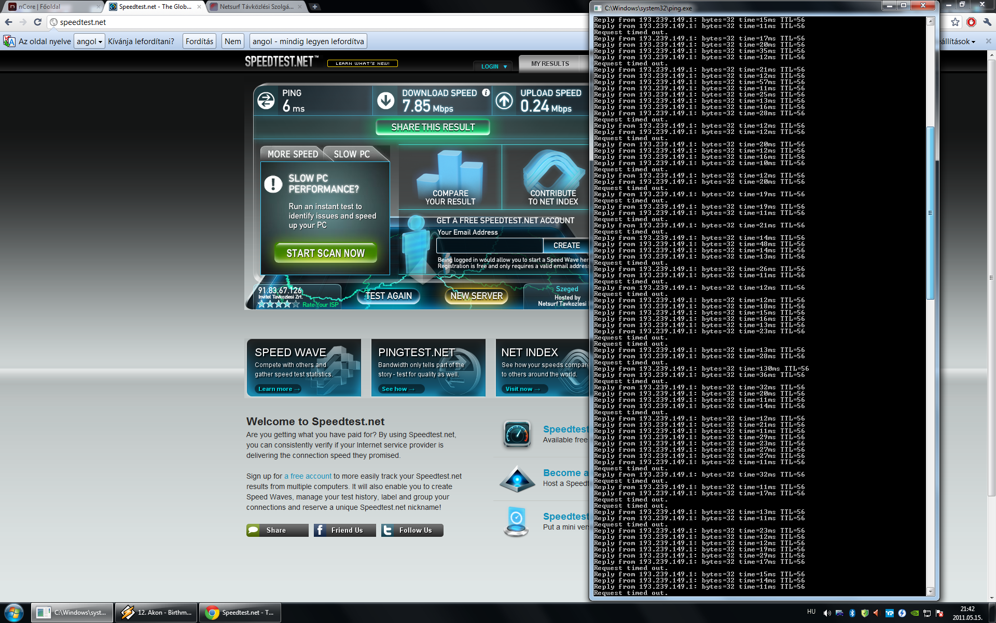Click the Fordítás translate button

[199, 42]
